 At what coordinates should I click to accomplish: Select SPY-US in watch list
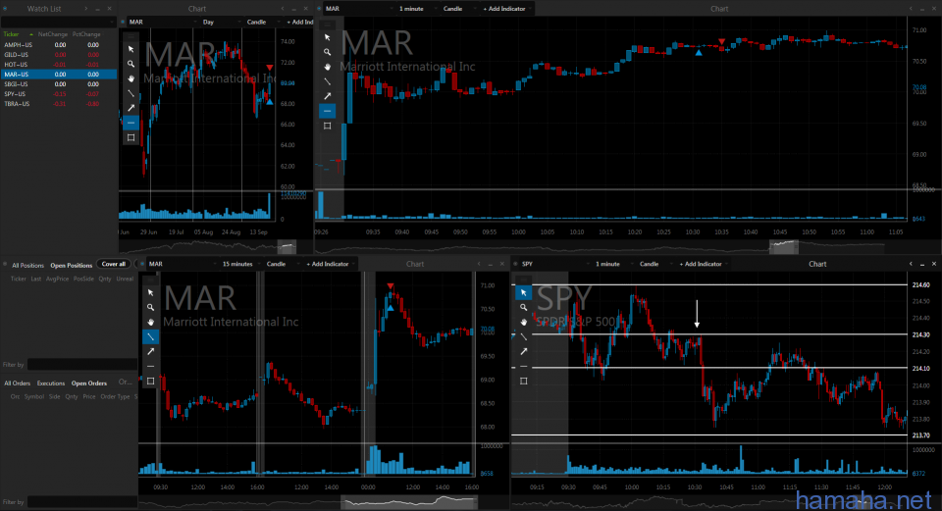[58, 94]
